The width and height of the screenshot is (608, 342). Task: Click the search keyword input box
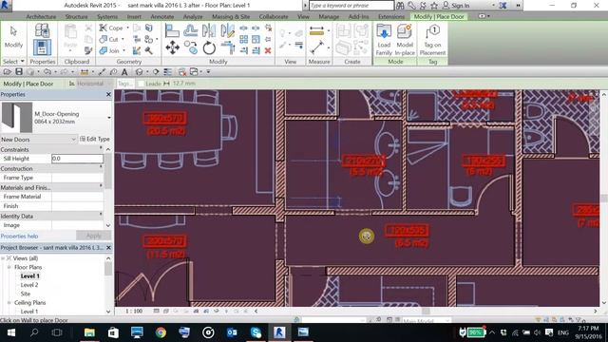coord(351,6)
